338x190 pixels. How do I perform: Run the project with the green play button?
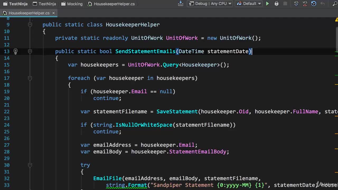coord(267,4)
